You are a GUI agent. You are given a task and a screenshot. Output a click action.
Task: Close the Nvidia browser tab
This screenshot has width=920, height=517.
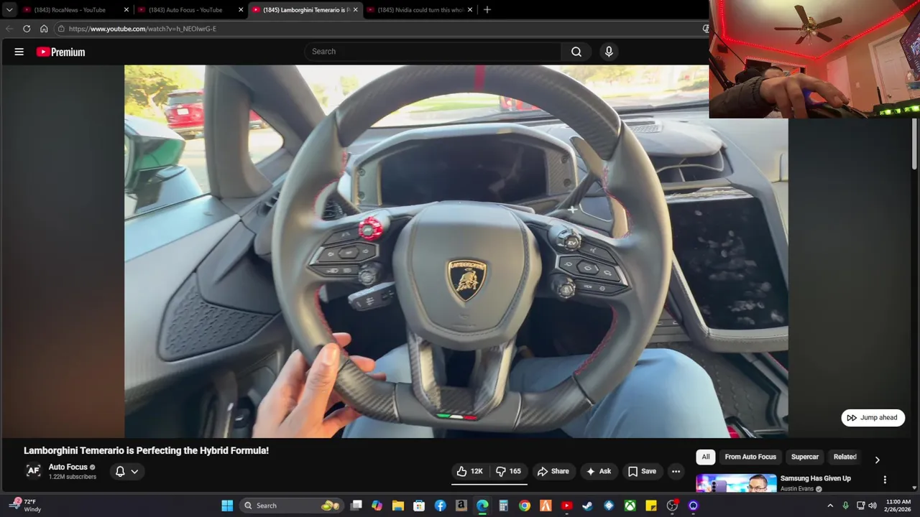(470, 10)
